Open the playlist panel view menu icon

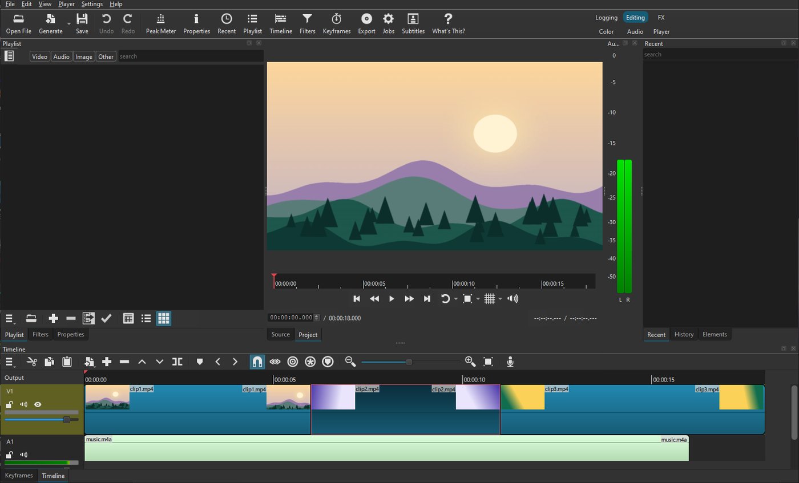click(x=9, y=56)
